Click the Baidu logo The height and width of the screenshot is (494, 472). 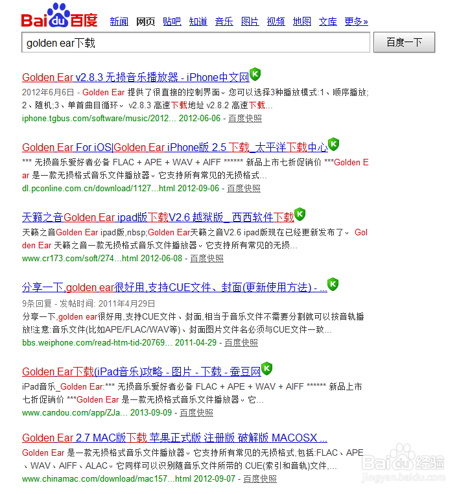click(59, 16)
